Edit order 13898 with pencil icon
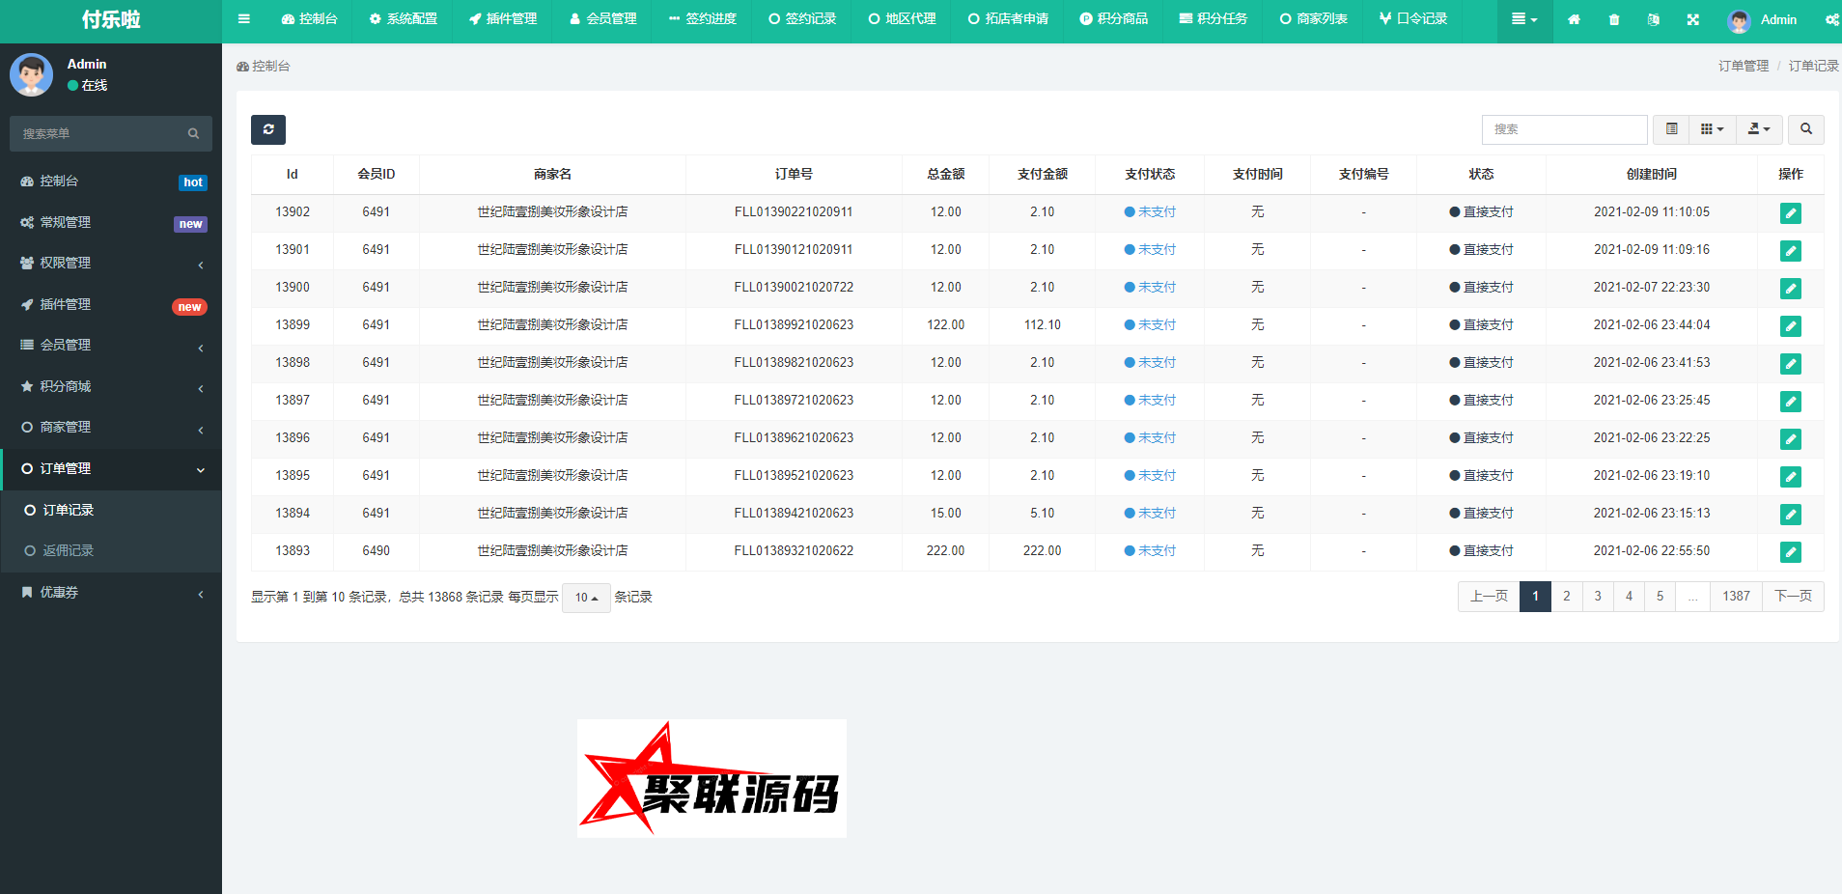 [1791, 364]
